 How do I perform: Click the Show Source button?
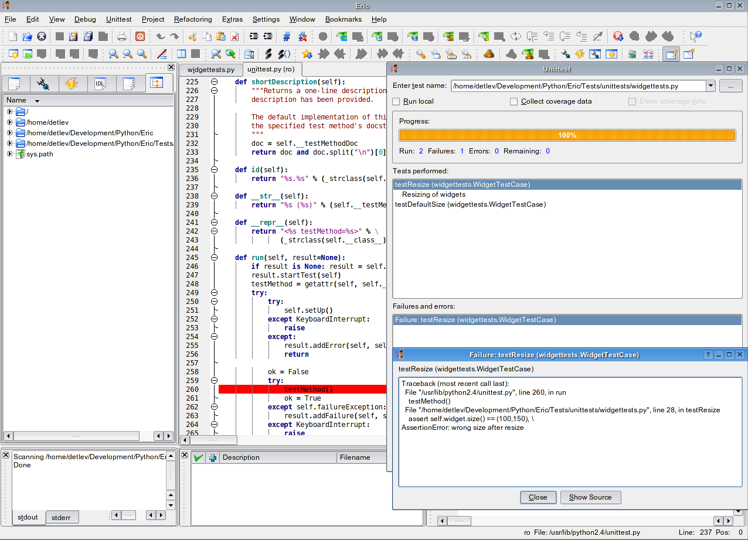[590, 497]
